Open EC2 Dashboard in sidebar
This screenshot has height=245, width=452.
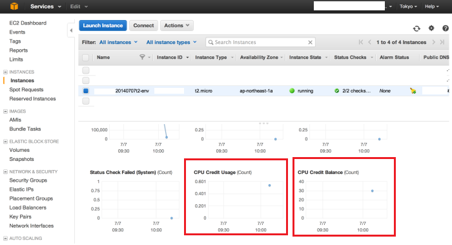(28, 23)
